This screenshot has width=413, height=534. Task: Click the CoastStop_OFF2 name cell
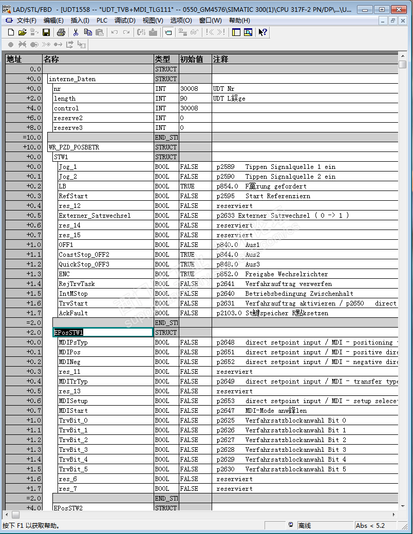[x=106, y=255]
